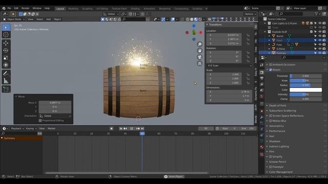
Task: Open the Render properties tab icon
Action: point(262,72)
